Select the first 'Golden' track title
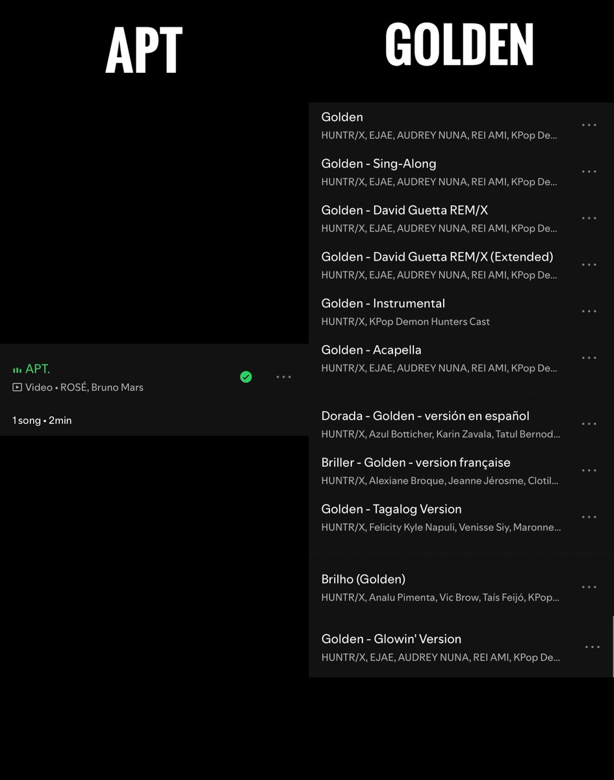The height and width of the screenshot is (780, 614). pos(342,117)
